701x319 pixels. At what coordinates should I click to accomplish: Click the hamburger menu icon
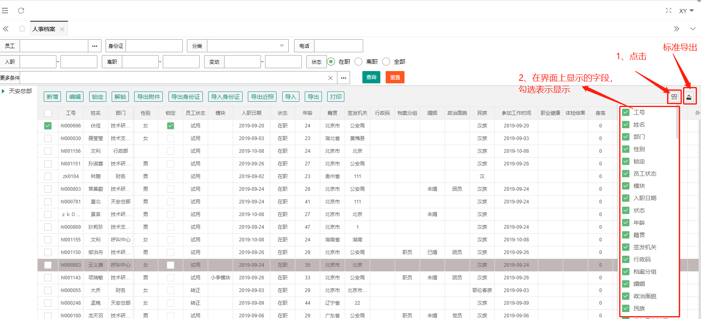[x=5, y=11]
